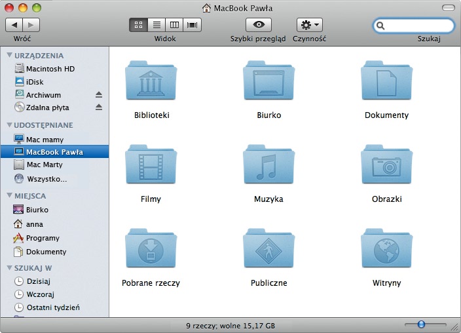Switch to Cover Flow view mode
This screenshot has width=461, height=333.
point(192,25)
